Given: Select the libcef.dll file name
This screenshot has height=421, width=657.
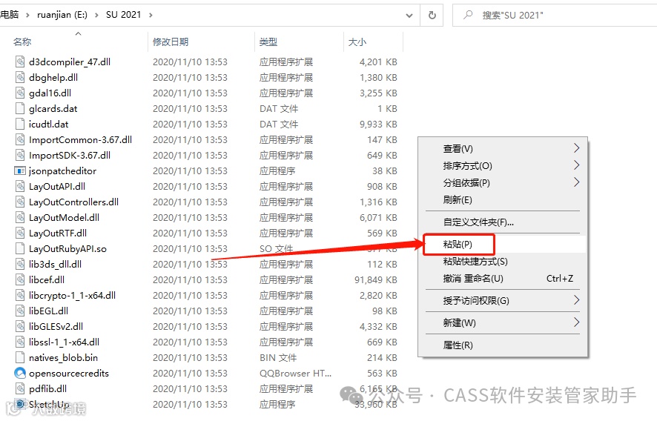Looking at the screenshot, I should click(x=47, y=280).
